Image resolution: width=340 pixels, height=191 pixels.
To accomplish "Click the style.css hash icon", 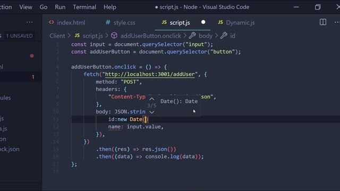I will coord(108,22).
